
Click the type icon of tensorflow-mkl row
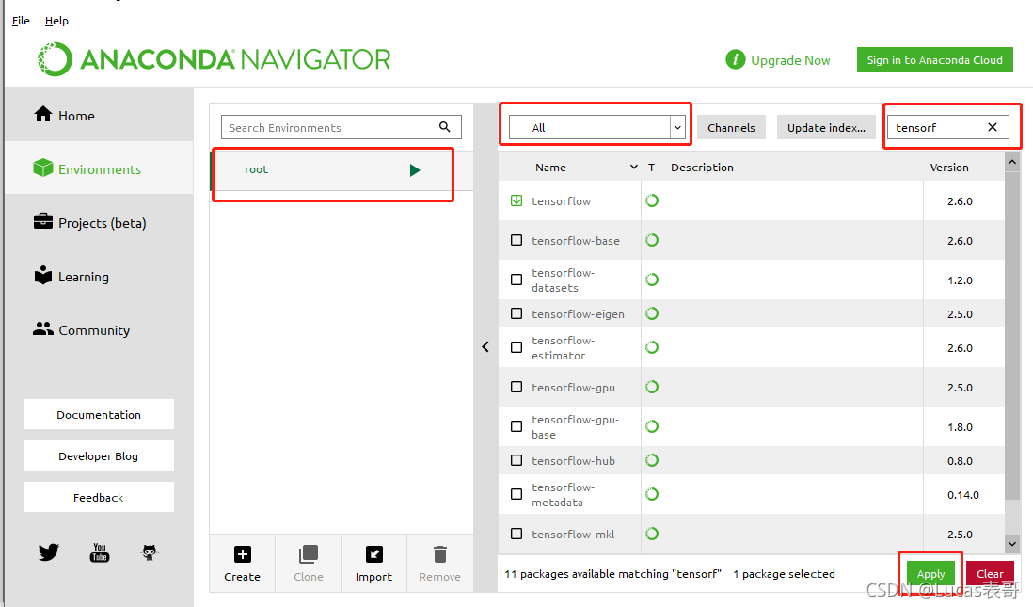652,534
